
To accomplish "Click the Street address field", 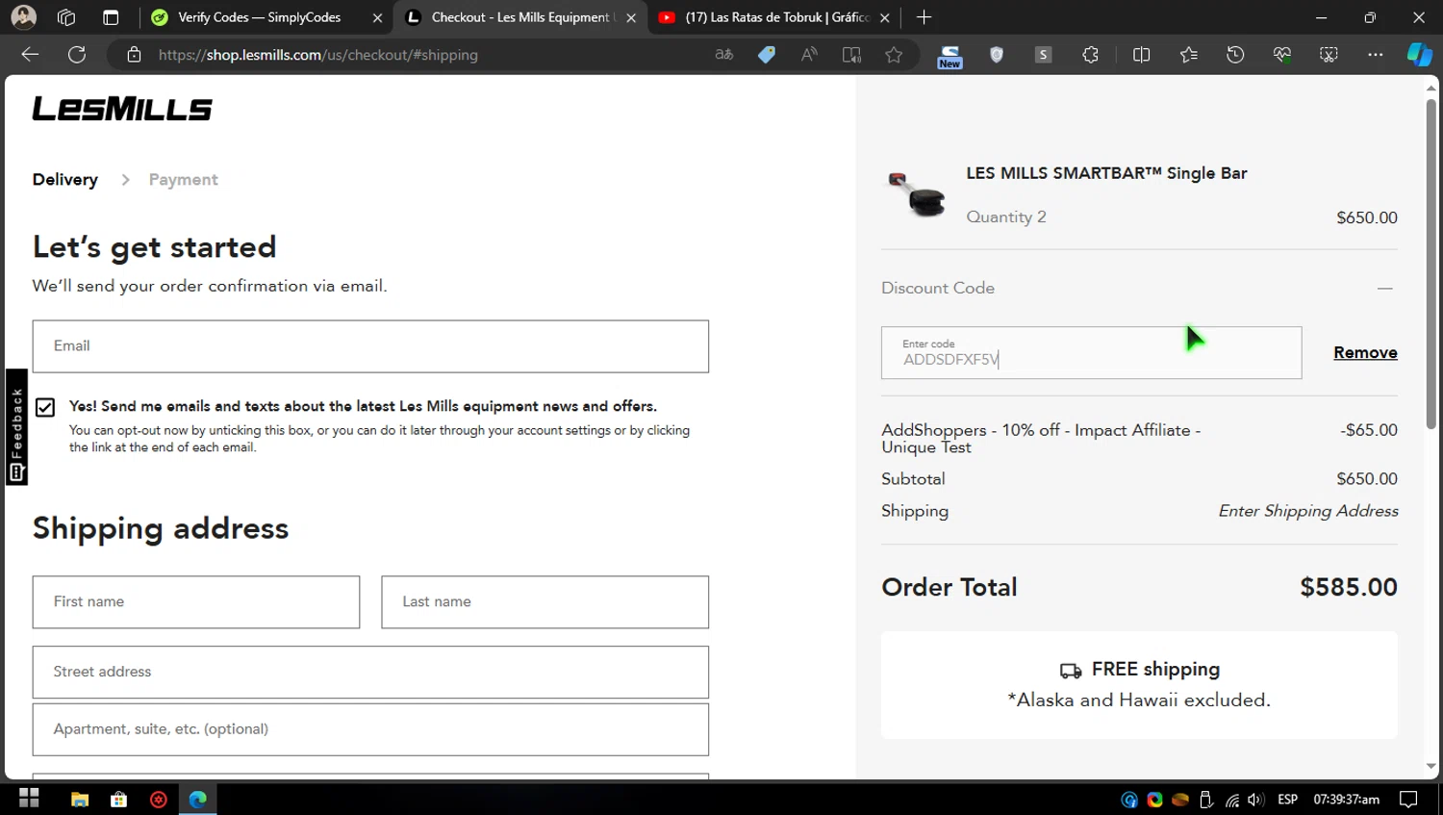I will (370, 673).
